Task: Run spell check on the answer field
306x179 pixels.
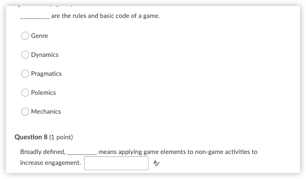Action: [156, 163]
